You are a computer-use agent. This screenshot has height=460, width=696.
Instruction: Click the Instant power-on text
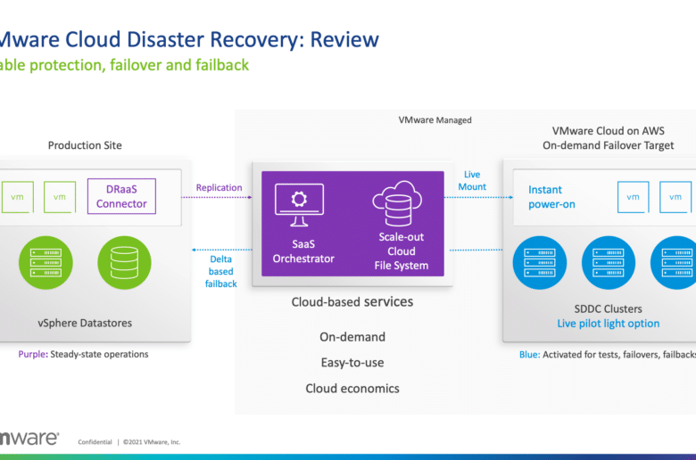(x=551, y=197)
